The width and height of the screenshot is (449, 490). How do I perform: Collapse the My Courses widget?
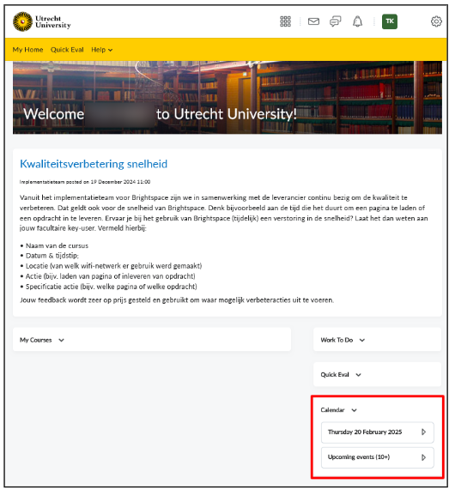[61, 340]
